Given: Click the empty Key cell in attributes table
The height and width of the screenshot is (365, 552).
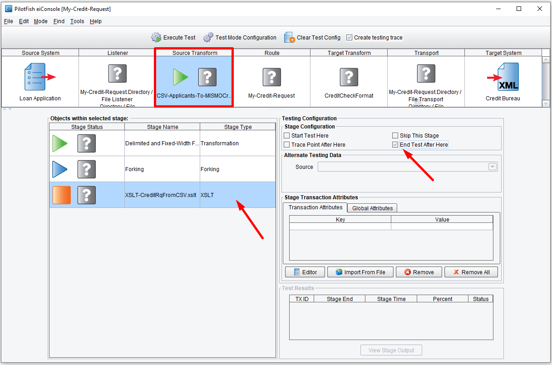Looking at the screenshot, I should 340,227.
